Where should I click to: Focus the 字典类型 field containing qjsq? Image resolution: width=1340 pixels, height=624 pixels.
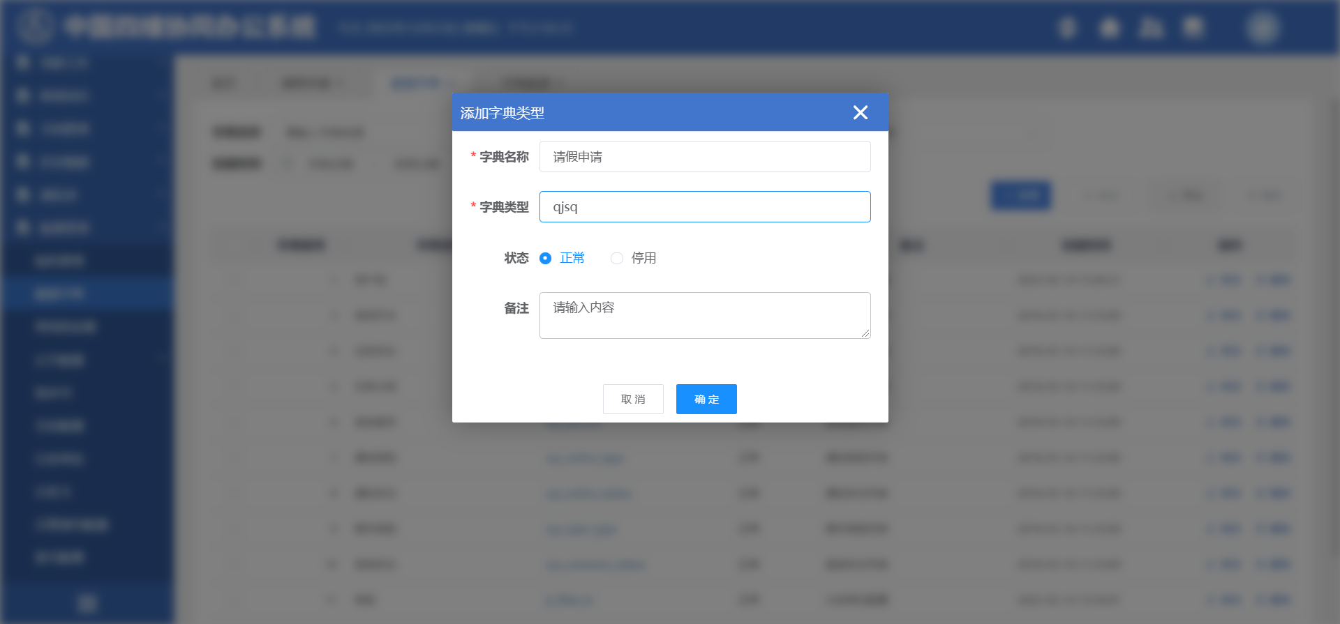(704, 207)
